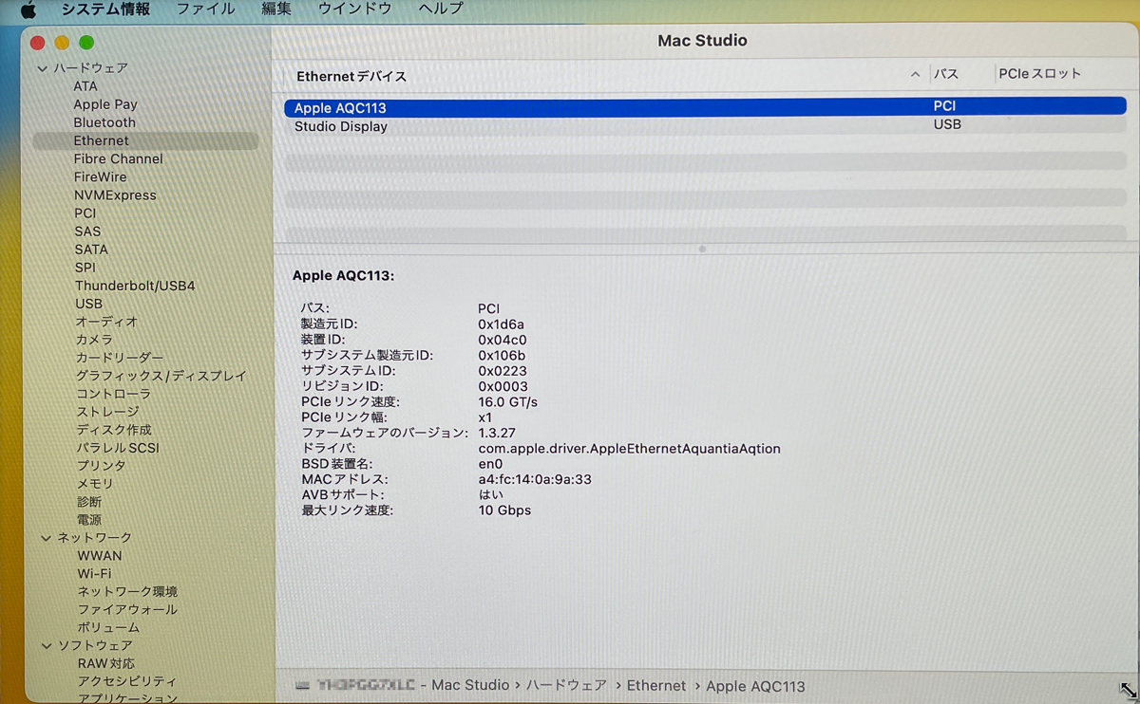Open the ウインドウ menu

pos(354,9)
